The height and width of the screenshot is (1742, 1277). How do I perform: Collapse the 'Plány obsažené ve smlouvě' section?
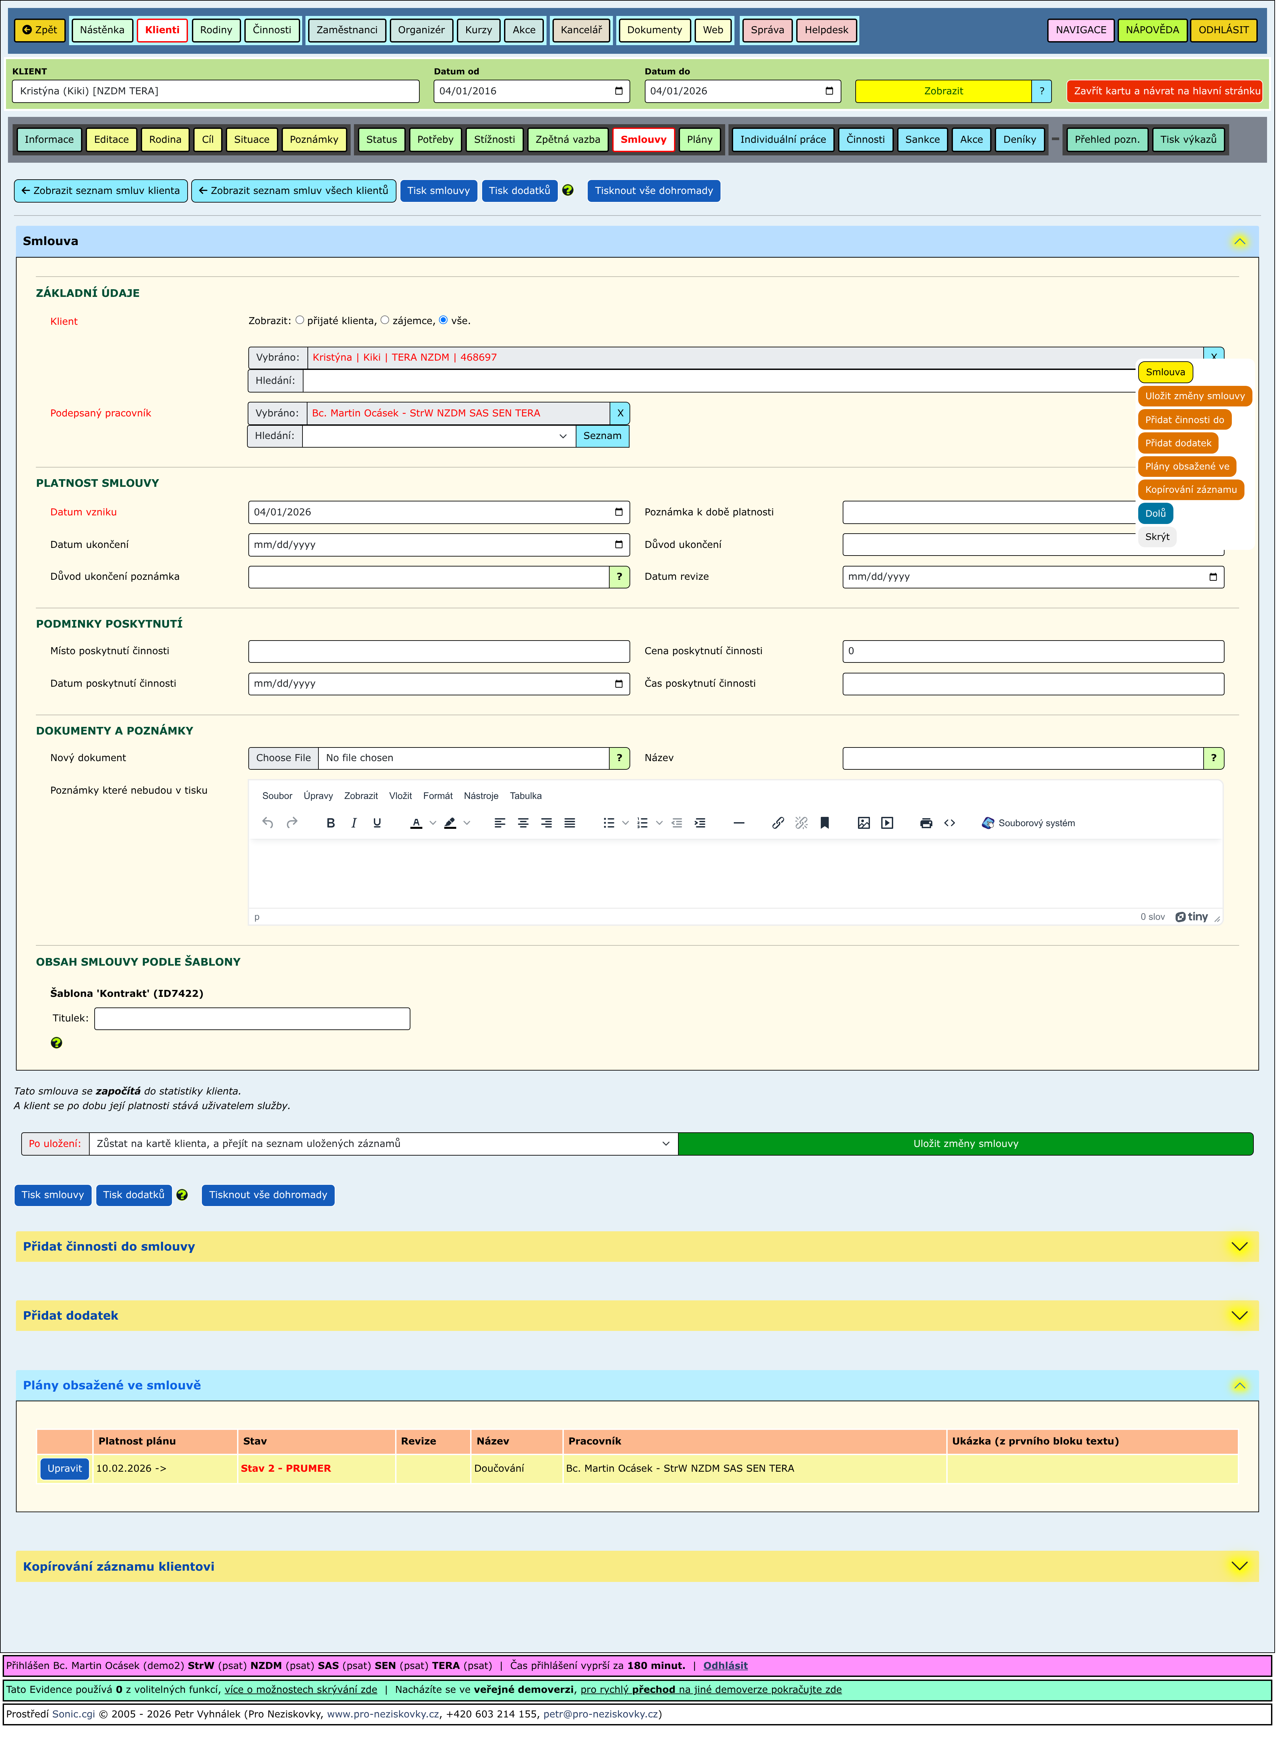[x=1240, y=1386]
